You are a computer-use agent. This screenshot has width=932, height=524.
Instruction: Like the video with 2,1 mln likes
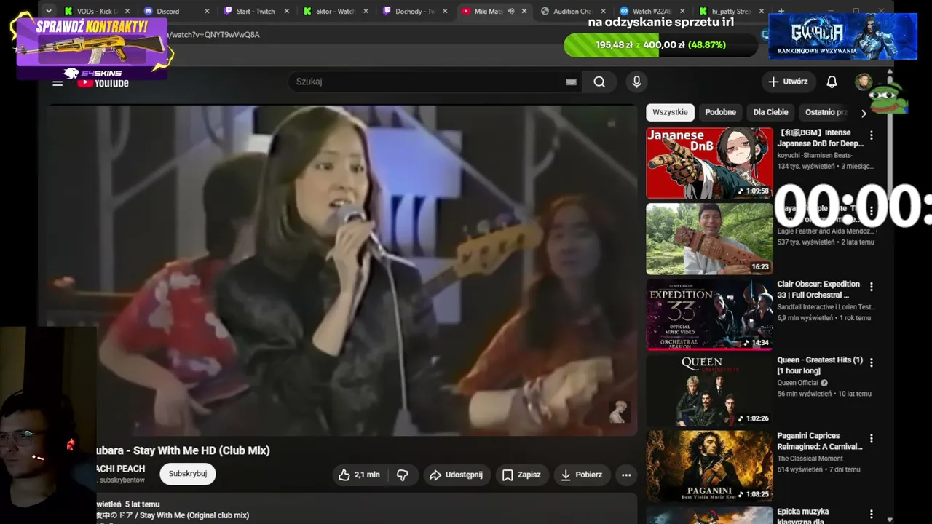(359, 475)
